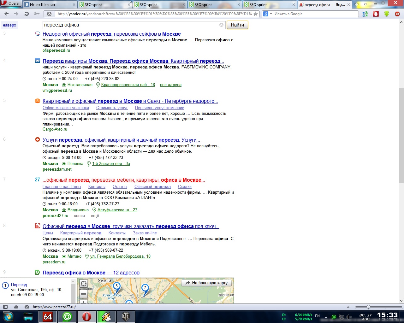The height and width of the screenshot is (323, 404).
Task: Click the red Opera extension icon
Action: 376,14
